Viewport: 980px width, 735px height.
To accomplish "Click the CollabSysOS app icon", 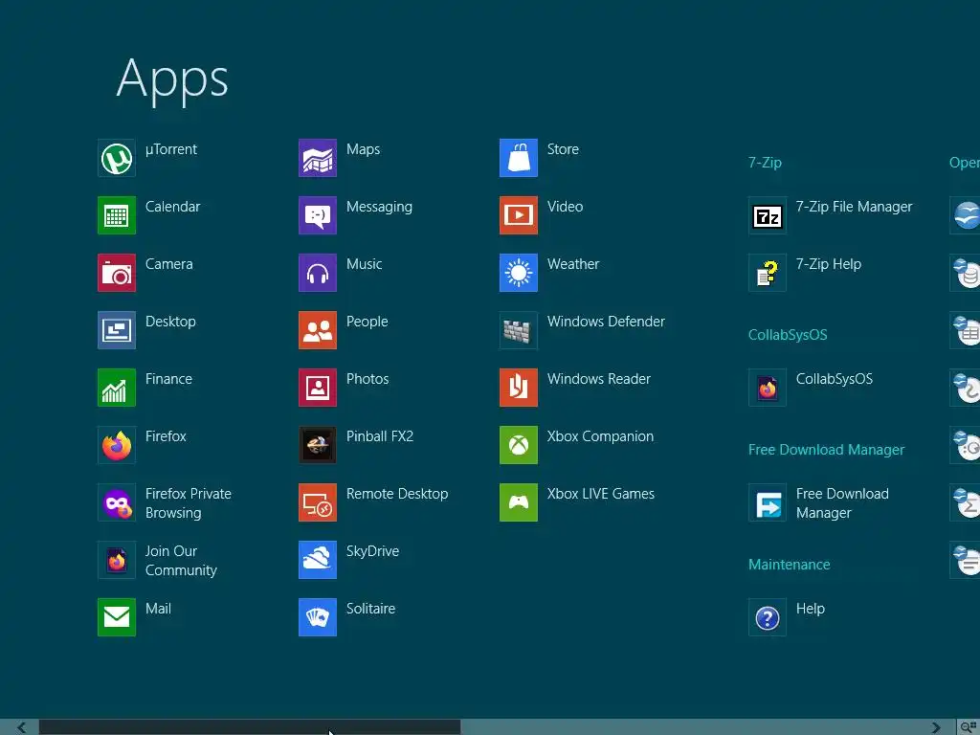I will click(768, 388).
